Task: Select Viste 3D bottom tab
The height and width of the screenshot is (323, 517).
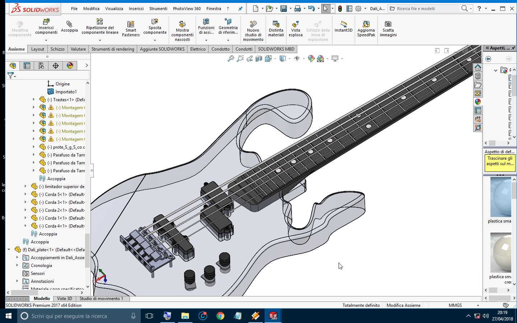Action: [65, 299]
